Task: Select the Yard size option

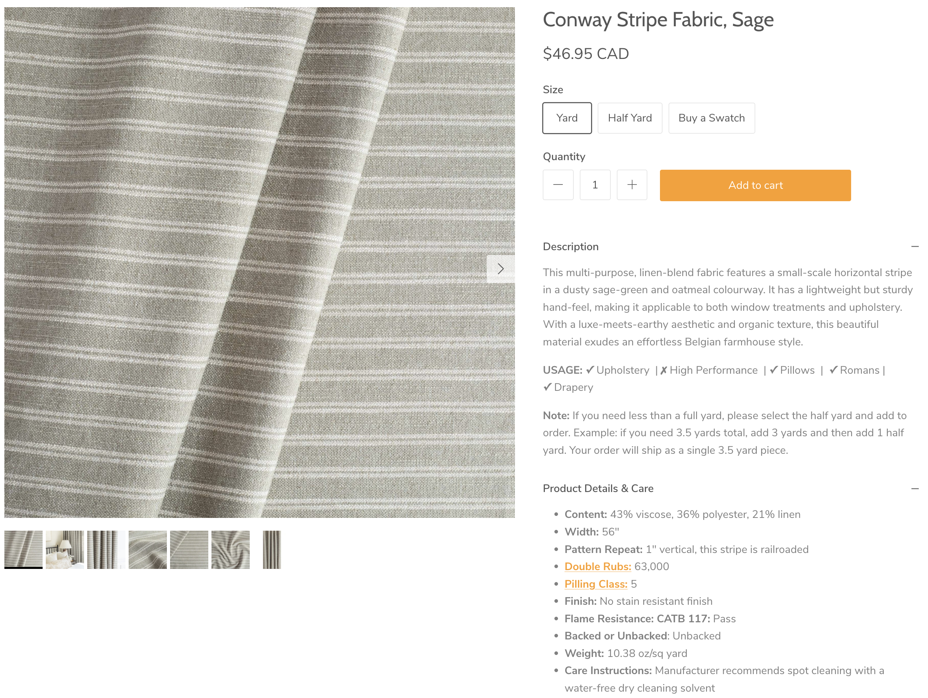Action: click(x=567, y=118)
